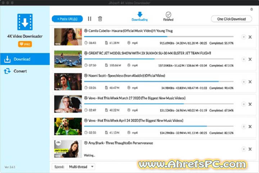This screenshot has width=259, height=173.
Task: Remove the Naomi Scott Speechless download
Action: [250, 82]
